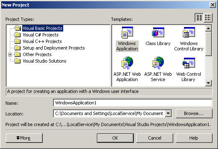Image resolution: width=218 pixels, height=149 pixels.
Task: Expand the Other Projects tree node
Action: tap(10, 54)
